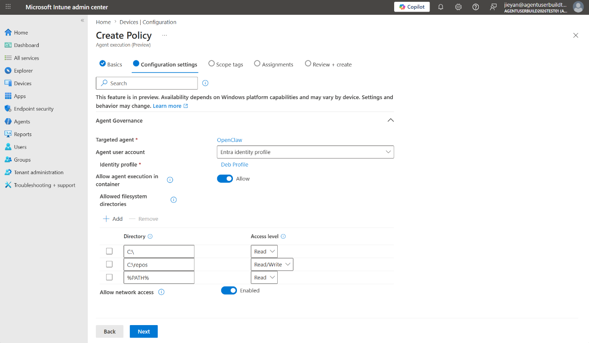Click the Next button
Screen dimensions: 589x343
[144, 331]
